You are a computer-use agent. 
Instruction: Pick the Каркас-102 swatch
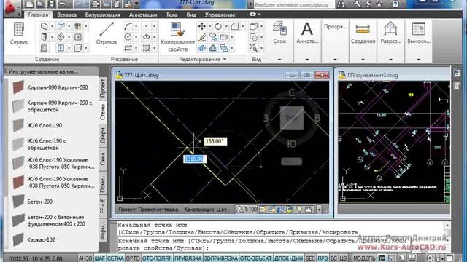pyautogui.click(x=18, y=239)
